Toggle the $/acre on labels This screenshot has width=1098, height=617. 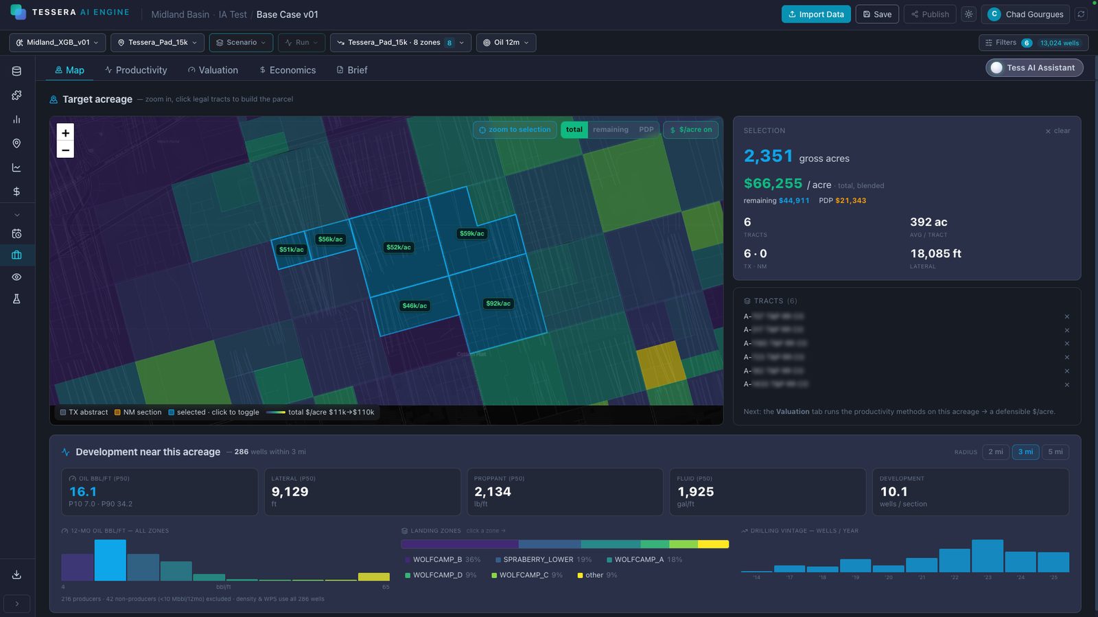pos(690,130)
